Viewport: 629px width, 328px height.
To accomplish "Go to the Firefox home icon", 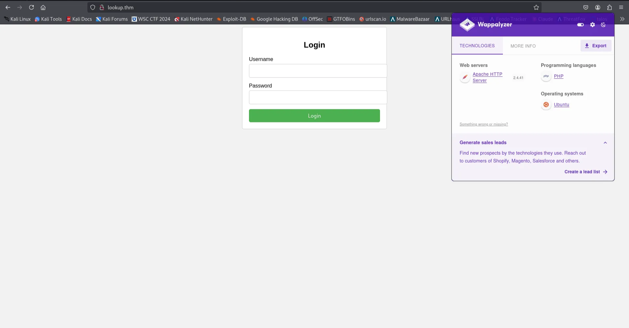I will pos(43,7).
